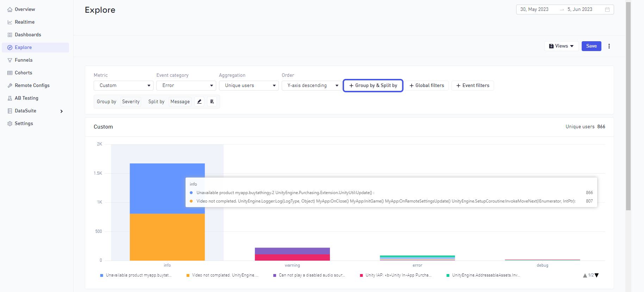The height and width of the screenshot is (292, 644).
Task: Click Group by & Split by button
Action: 373,86
